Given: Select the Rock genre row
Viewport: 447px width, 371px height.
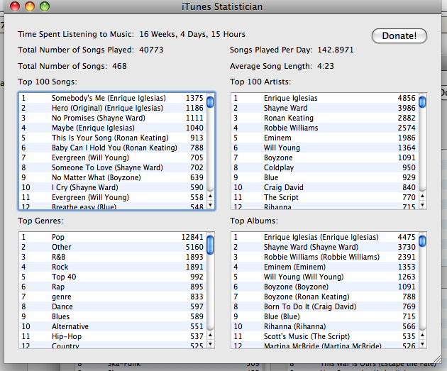Looking at the screenshot, I should point(113,267).
